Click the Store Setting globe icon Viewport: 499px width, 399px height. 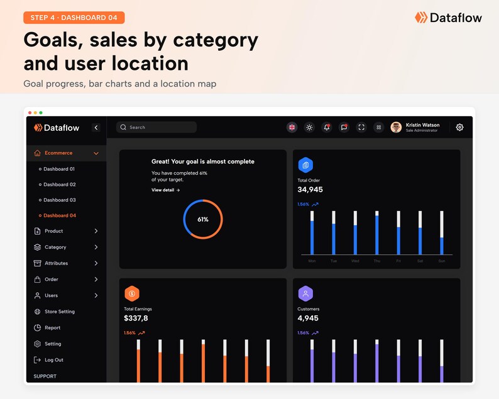pos(37,312)
